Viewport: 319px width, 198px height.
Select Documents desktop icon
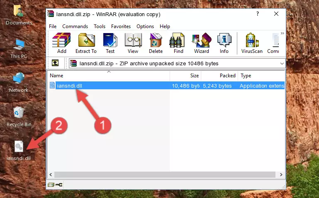(19, 15)
